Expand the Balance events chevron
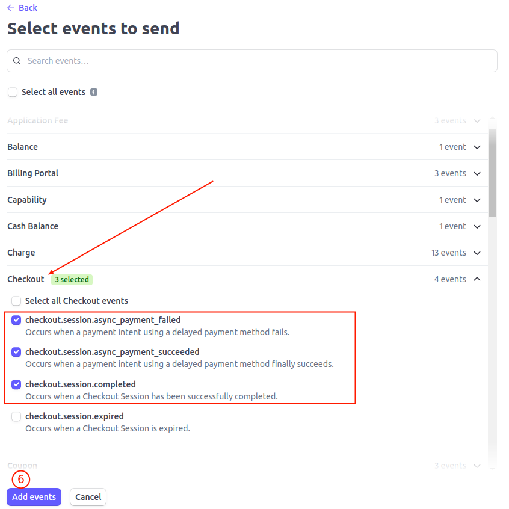The height and width of the screenshot is (509, 509). click(477, 147)
